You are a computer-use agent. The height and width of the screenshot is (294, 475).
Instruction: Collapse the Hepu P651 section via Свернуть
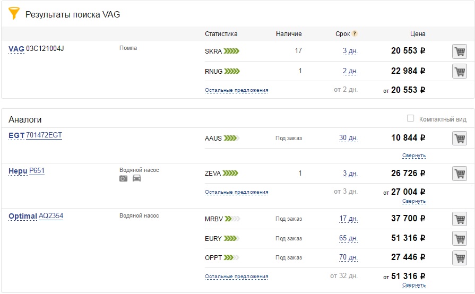click(x=414, y=201)
